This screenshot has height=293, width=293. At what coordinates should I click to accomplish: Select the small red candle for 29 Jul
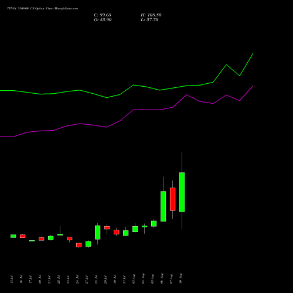pyautogui.click(x=107, y=228)
